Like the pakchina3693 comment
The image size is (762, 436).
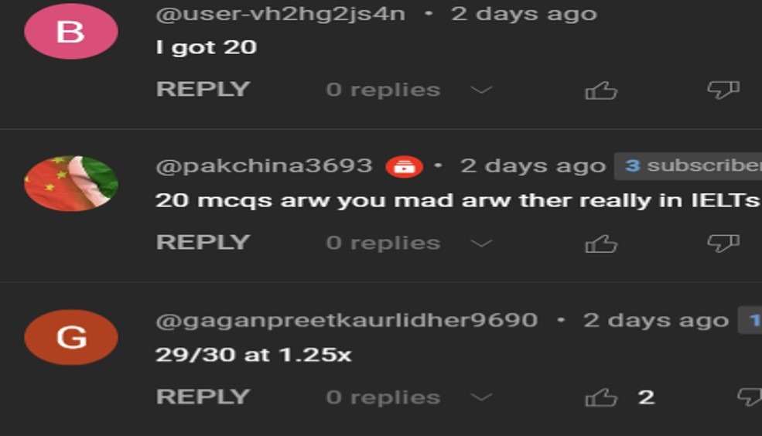[x=601, y=244]
